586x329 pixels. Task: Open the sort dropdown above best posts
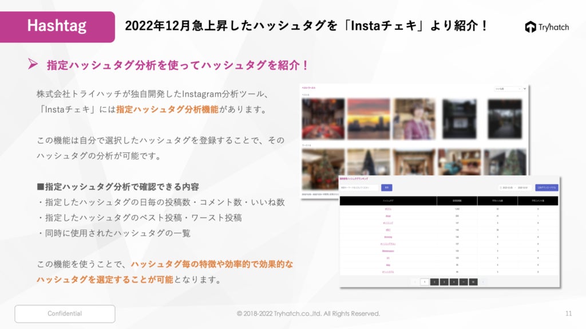point(508,89)
